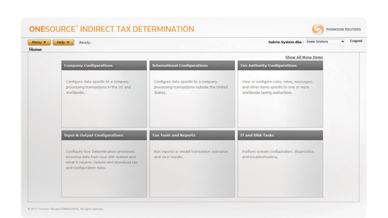Screen dimensions: 388x218
Task: Click the 'Run reports or model transaction scenarios' text
Action: point(191,152)
